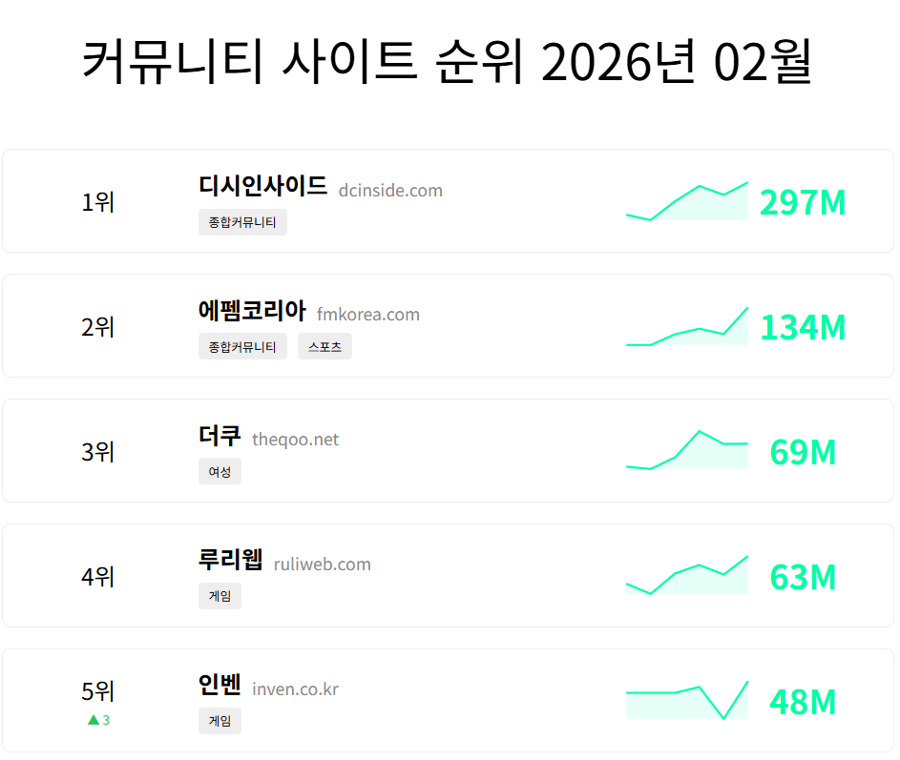Click the green 297M traffic figure
The height and width of the screenshot is (760, 900).
(x=802, y=202)
